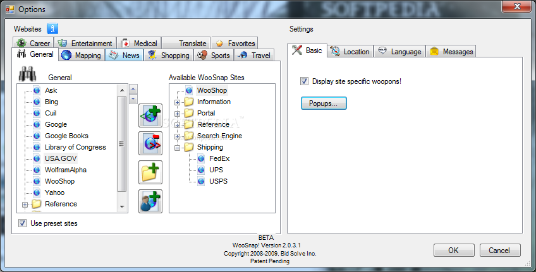The height and width of the screenshot is (272, 536).
Task: Open the Entertainment tab
Action: pos(85,44)
